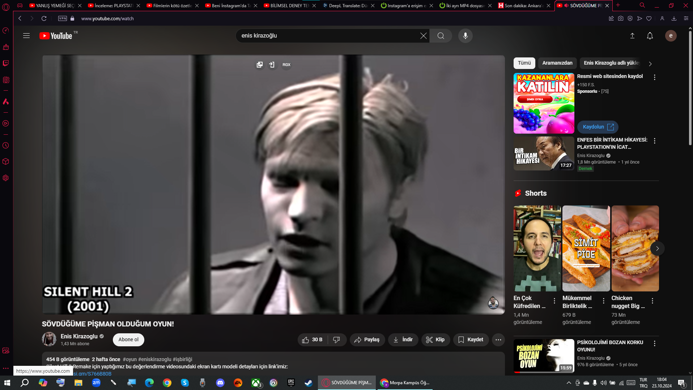Image resolution: width=693 pixels, height=390 pixels.
Task: Go back to the previous page
Action: tap(20, 18)
